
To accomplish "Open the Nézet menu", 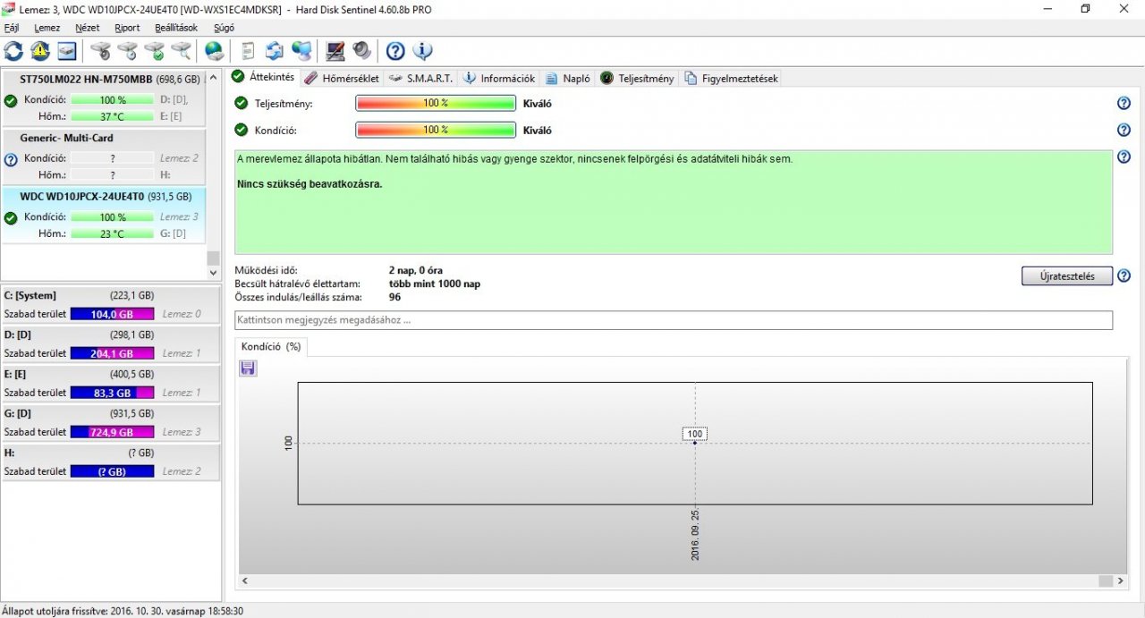I will (88, 28).
